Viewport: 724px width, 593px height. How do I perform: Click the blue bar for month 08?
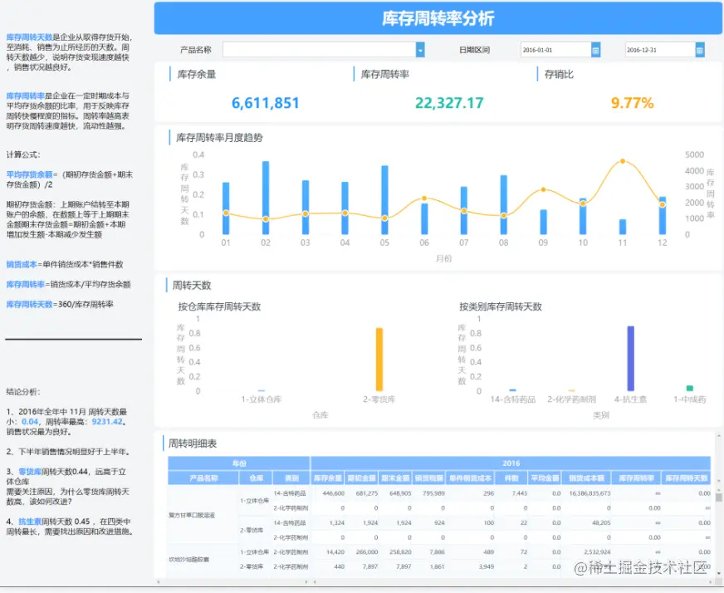pyautogui.click(x=504, y=204)
